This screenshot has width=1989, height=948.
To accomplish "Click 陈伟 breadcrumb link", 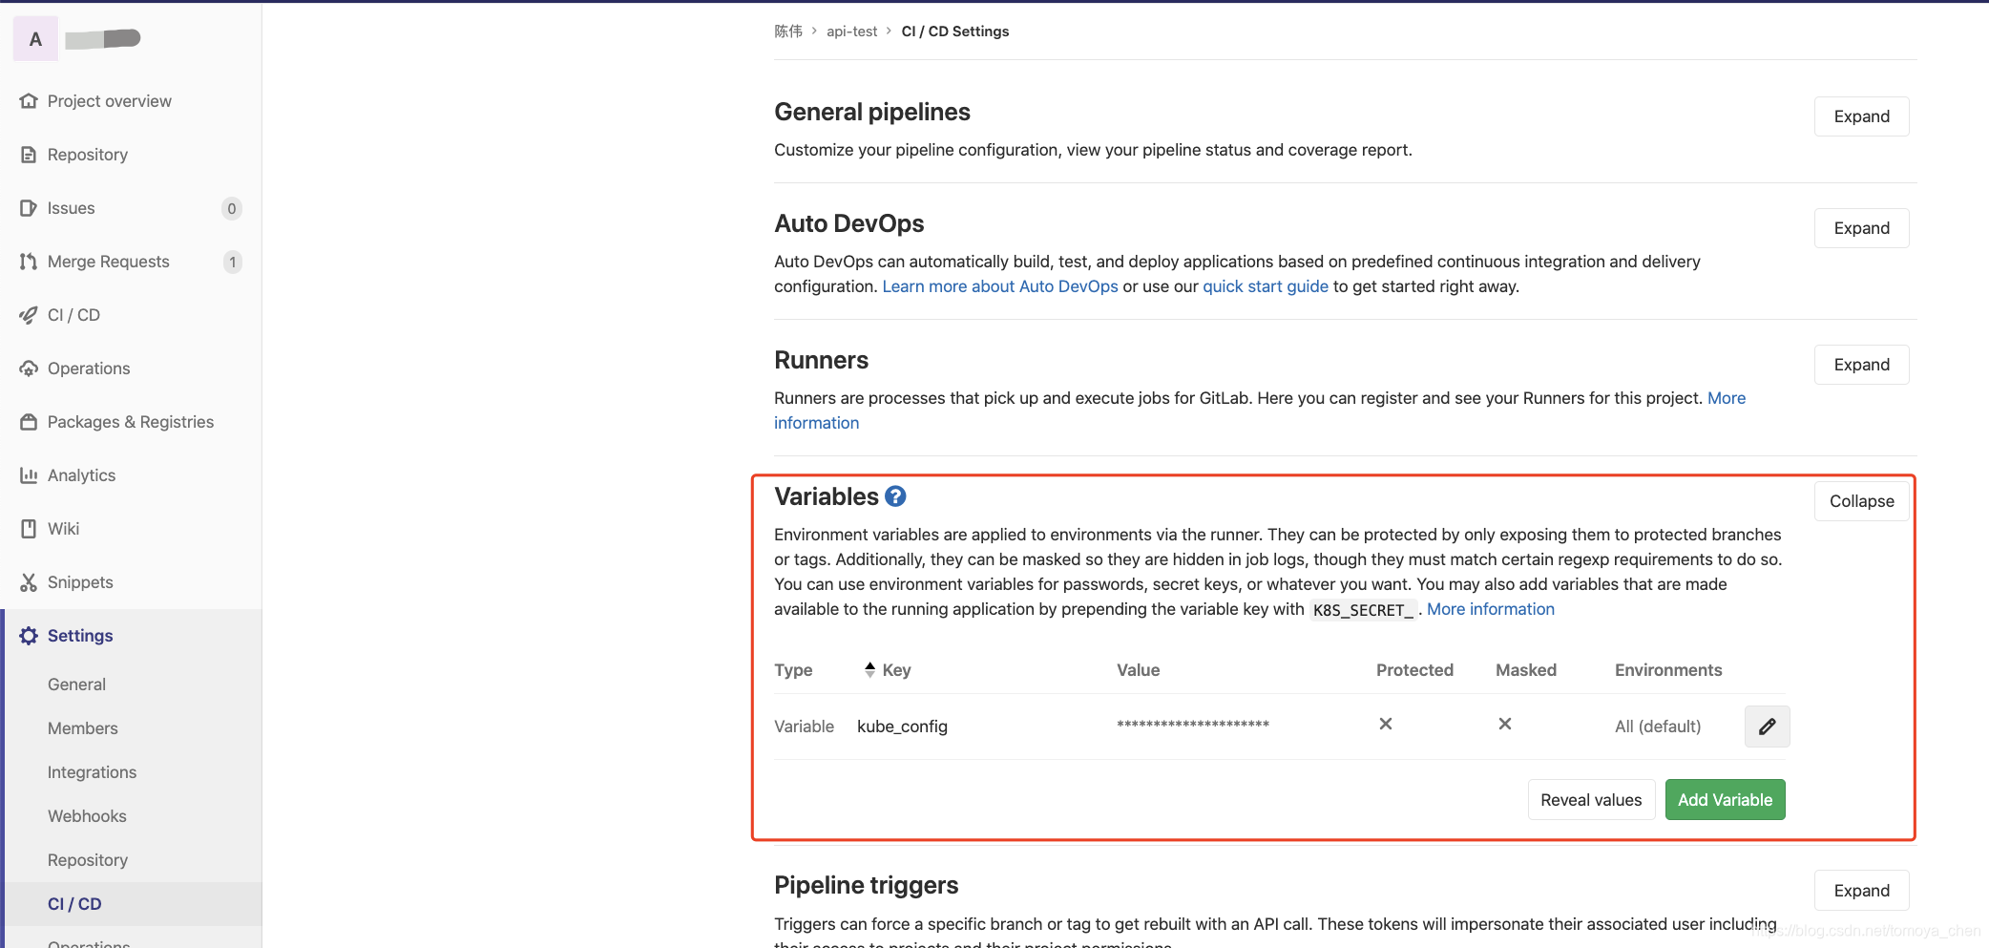I will [x=788, y=32].
